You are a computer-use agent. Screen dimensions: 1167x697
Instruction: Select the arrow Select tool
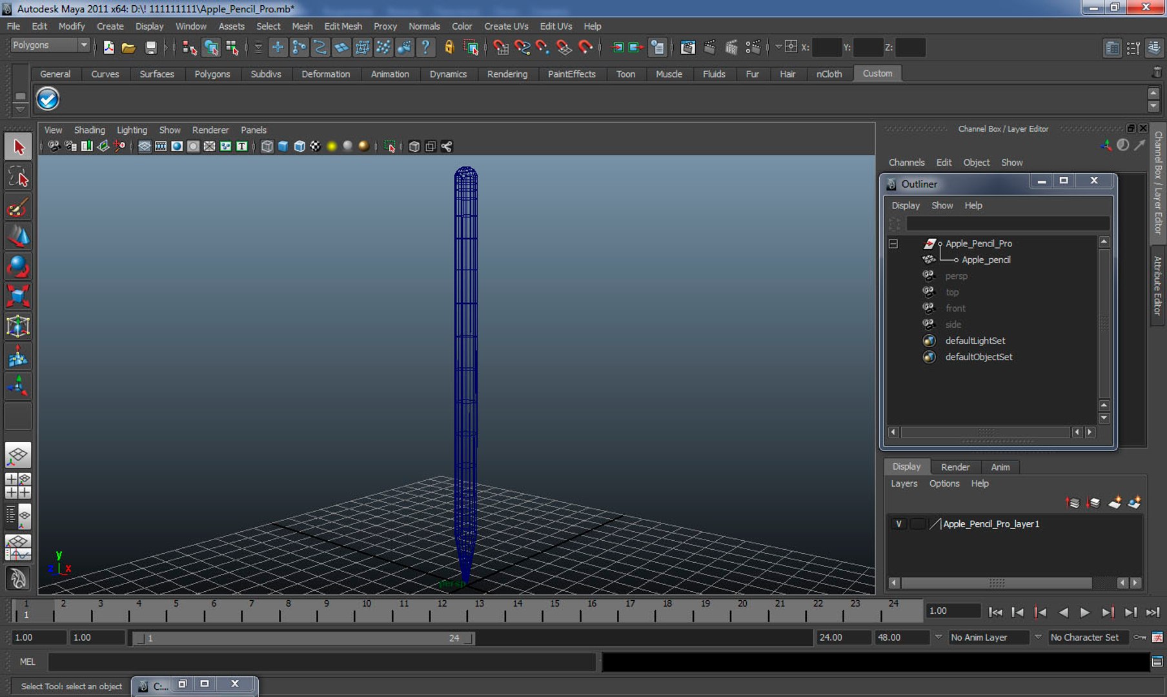point(18,147)
